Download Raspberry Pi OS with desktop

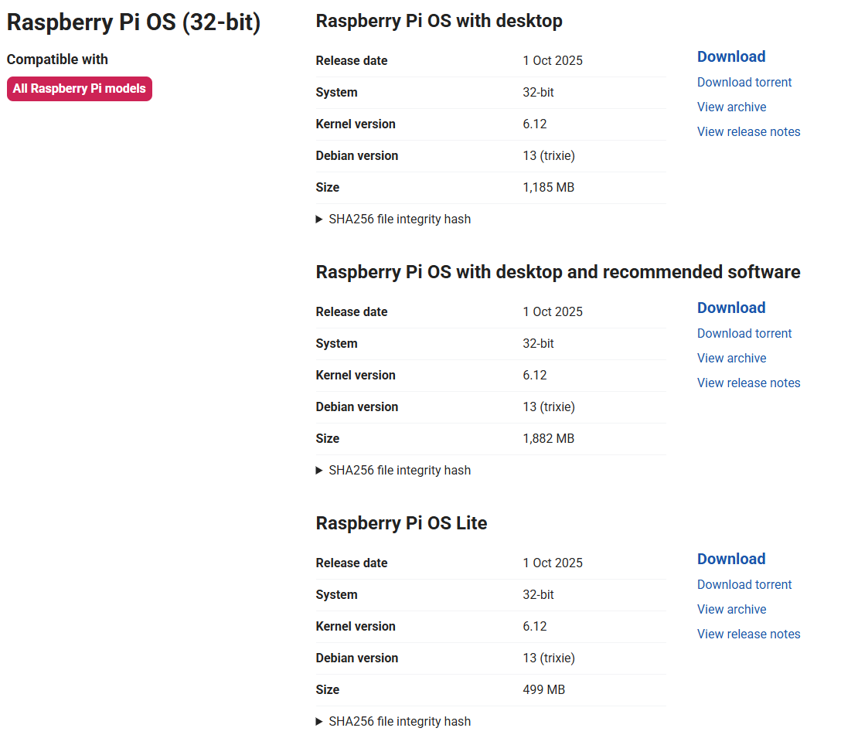[x=731, y=57]
